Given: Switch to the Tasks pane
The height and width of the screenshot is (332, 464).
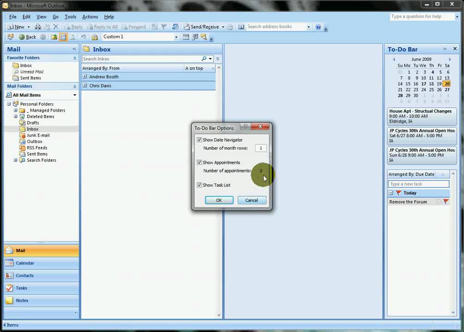Looking at the screenshot, I should pyautogui.click(x=42, y=288).
